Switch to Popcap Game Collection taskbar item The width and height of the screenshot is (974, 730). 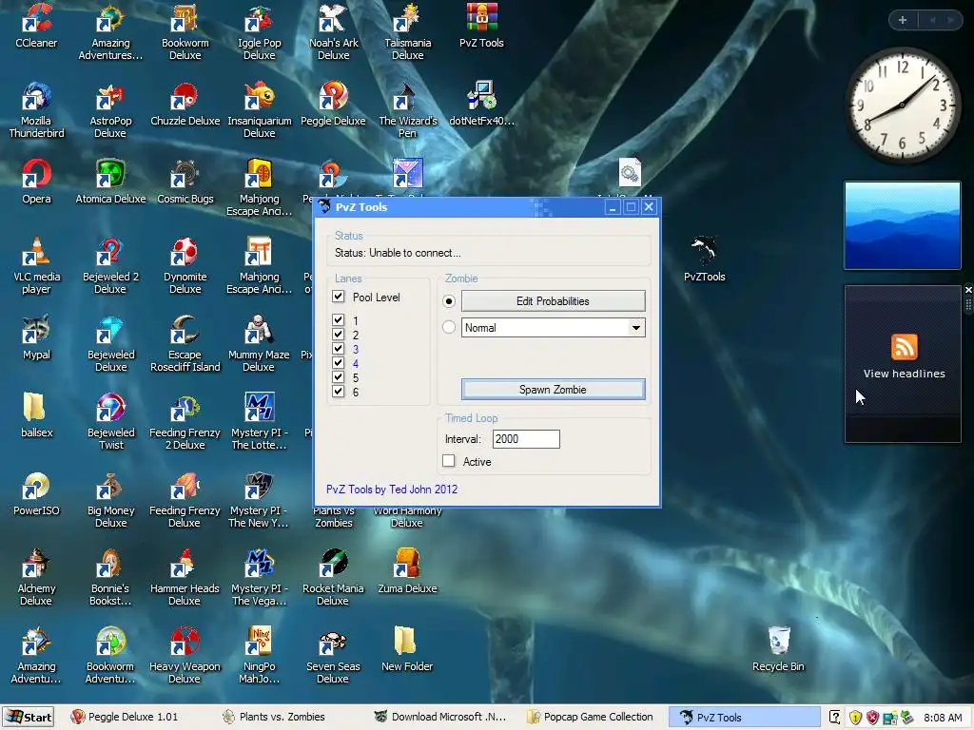pos(590,717)
